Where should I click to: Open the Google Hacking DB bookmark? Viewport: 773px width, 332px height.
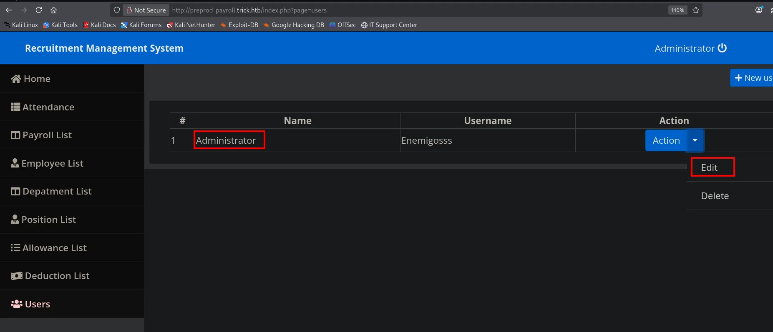(x=294, y=25)
